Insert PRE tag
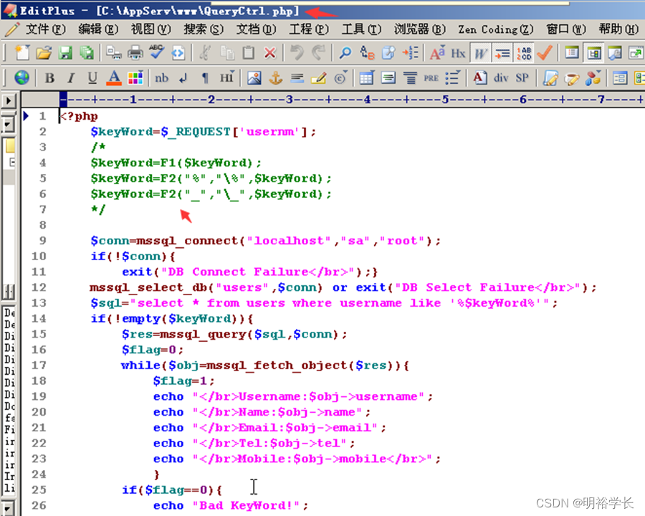Viewport: 645px width, 516px height. pyautogui.click(x=431, y=77)
